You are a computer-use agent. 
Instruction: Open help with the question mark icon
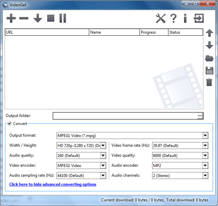(173, 18)
